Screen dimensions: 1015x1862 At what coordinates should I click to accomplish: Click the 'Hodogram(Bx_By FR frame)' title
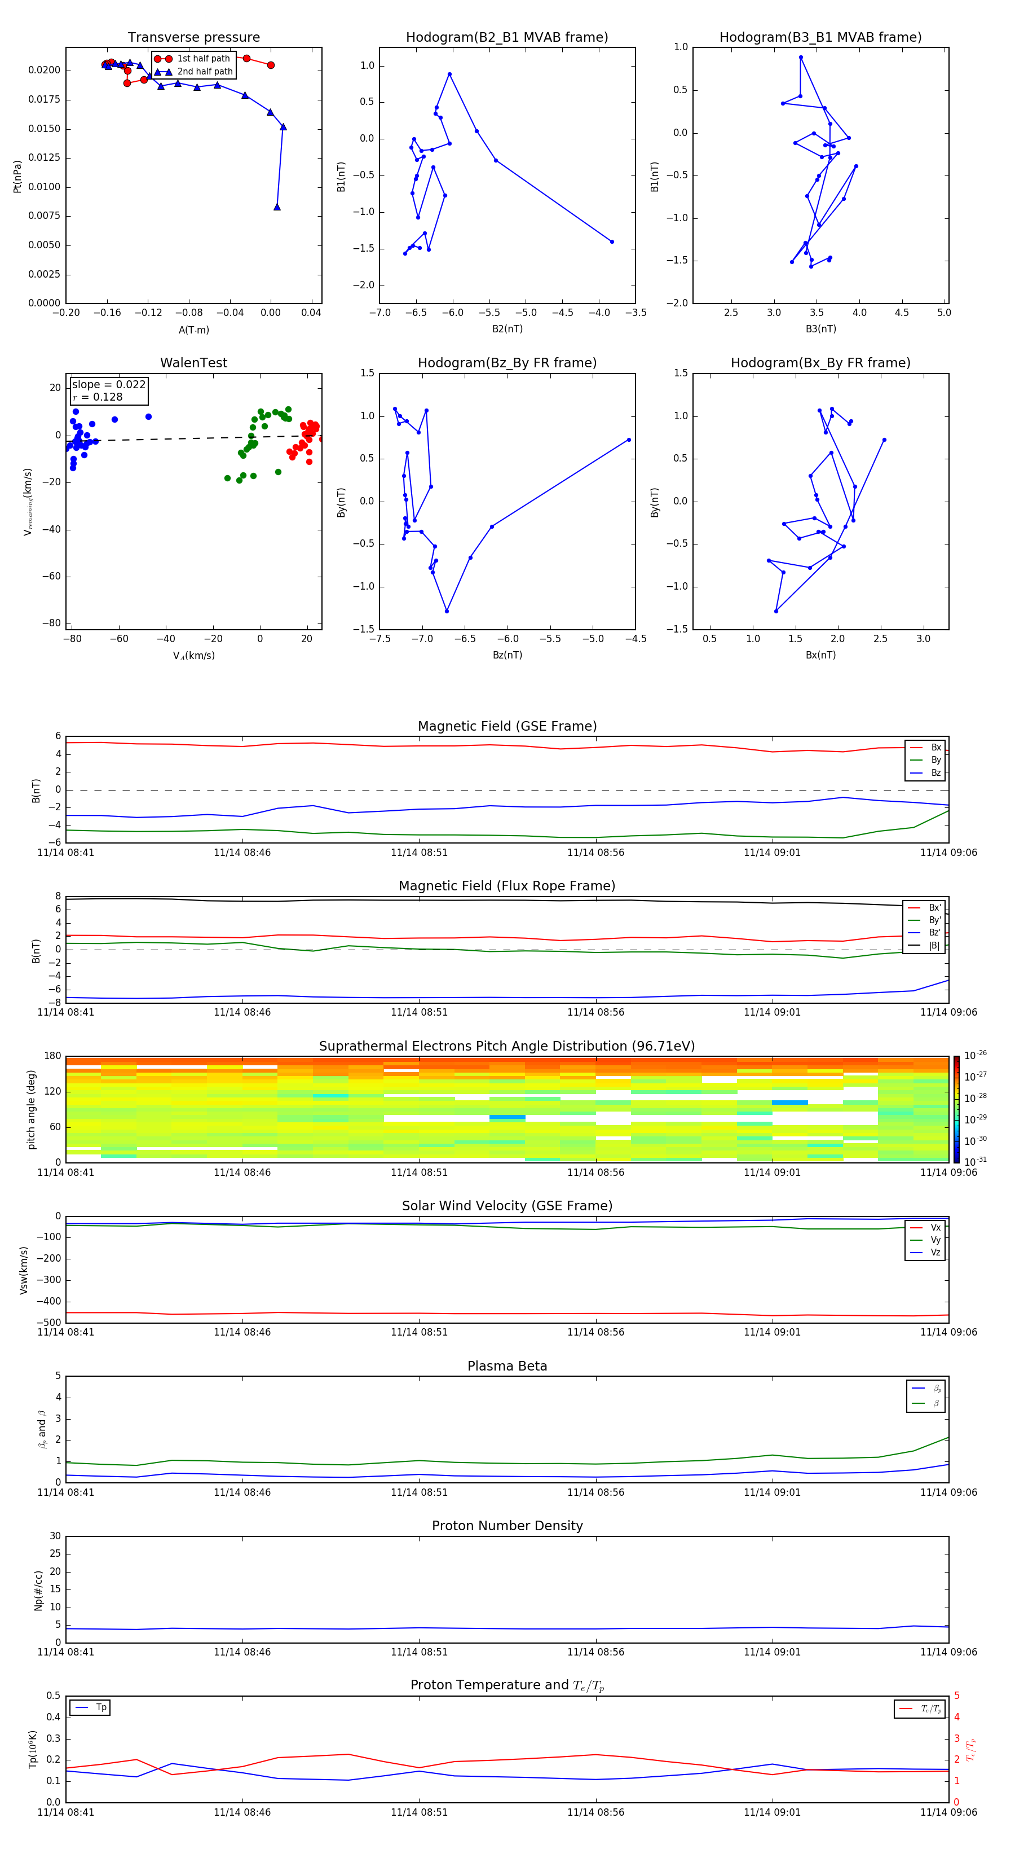tap(820, 363)
